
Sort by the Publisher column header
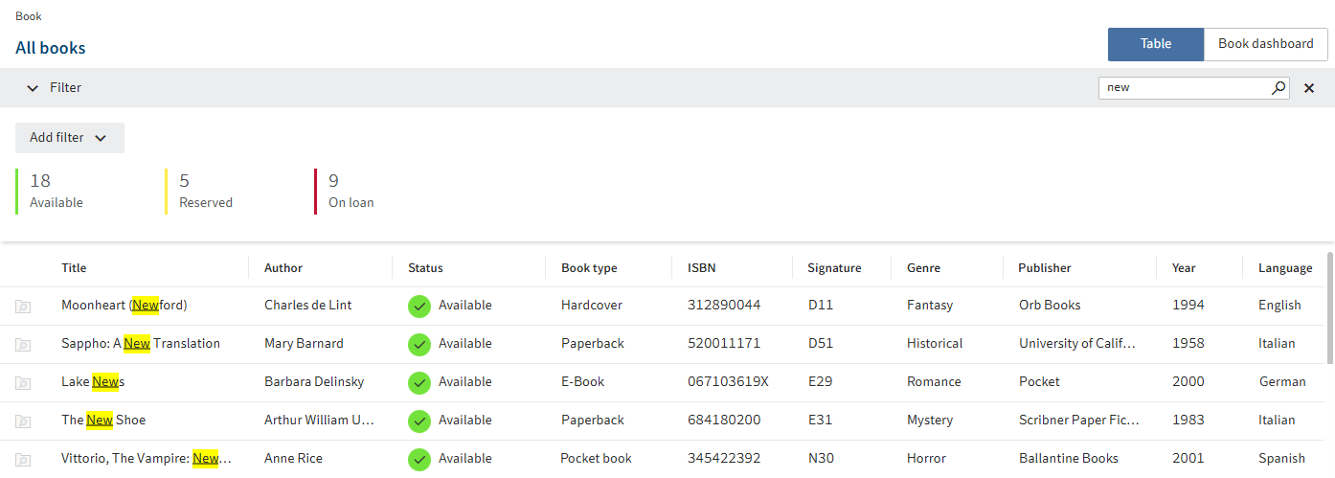1045,268
